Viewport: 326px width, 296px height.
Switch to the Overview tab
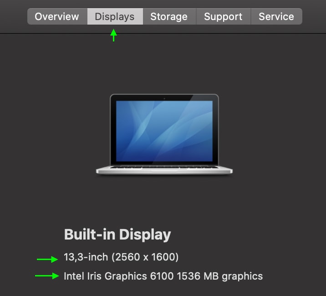(x=57, y=16)
